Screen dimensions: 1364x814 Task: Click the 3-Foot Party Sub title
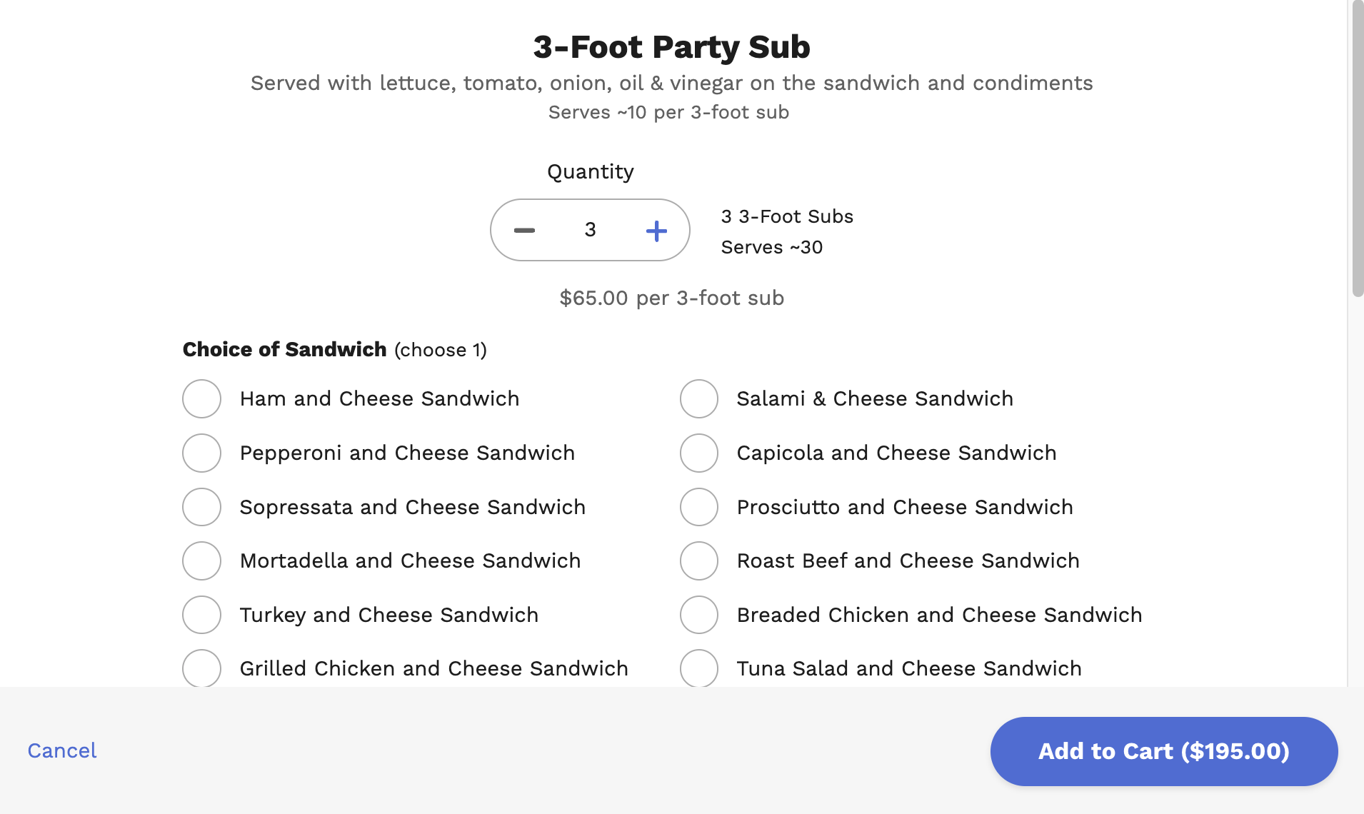pyautogui.click(x=672, y=46)
